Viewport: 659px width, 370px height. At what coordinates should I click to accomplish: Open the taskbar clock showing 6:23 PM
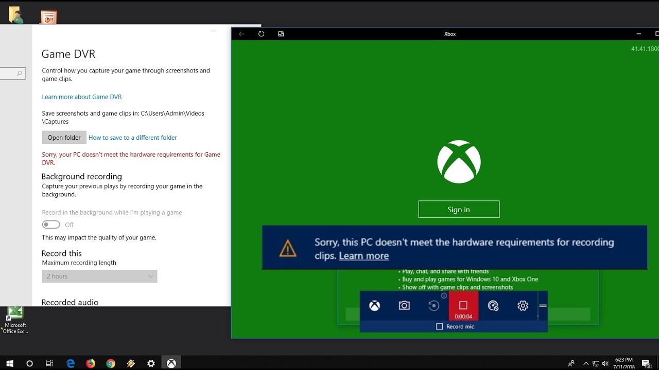pyautogui.click(x=623, y=363)
